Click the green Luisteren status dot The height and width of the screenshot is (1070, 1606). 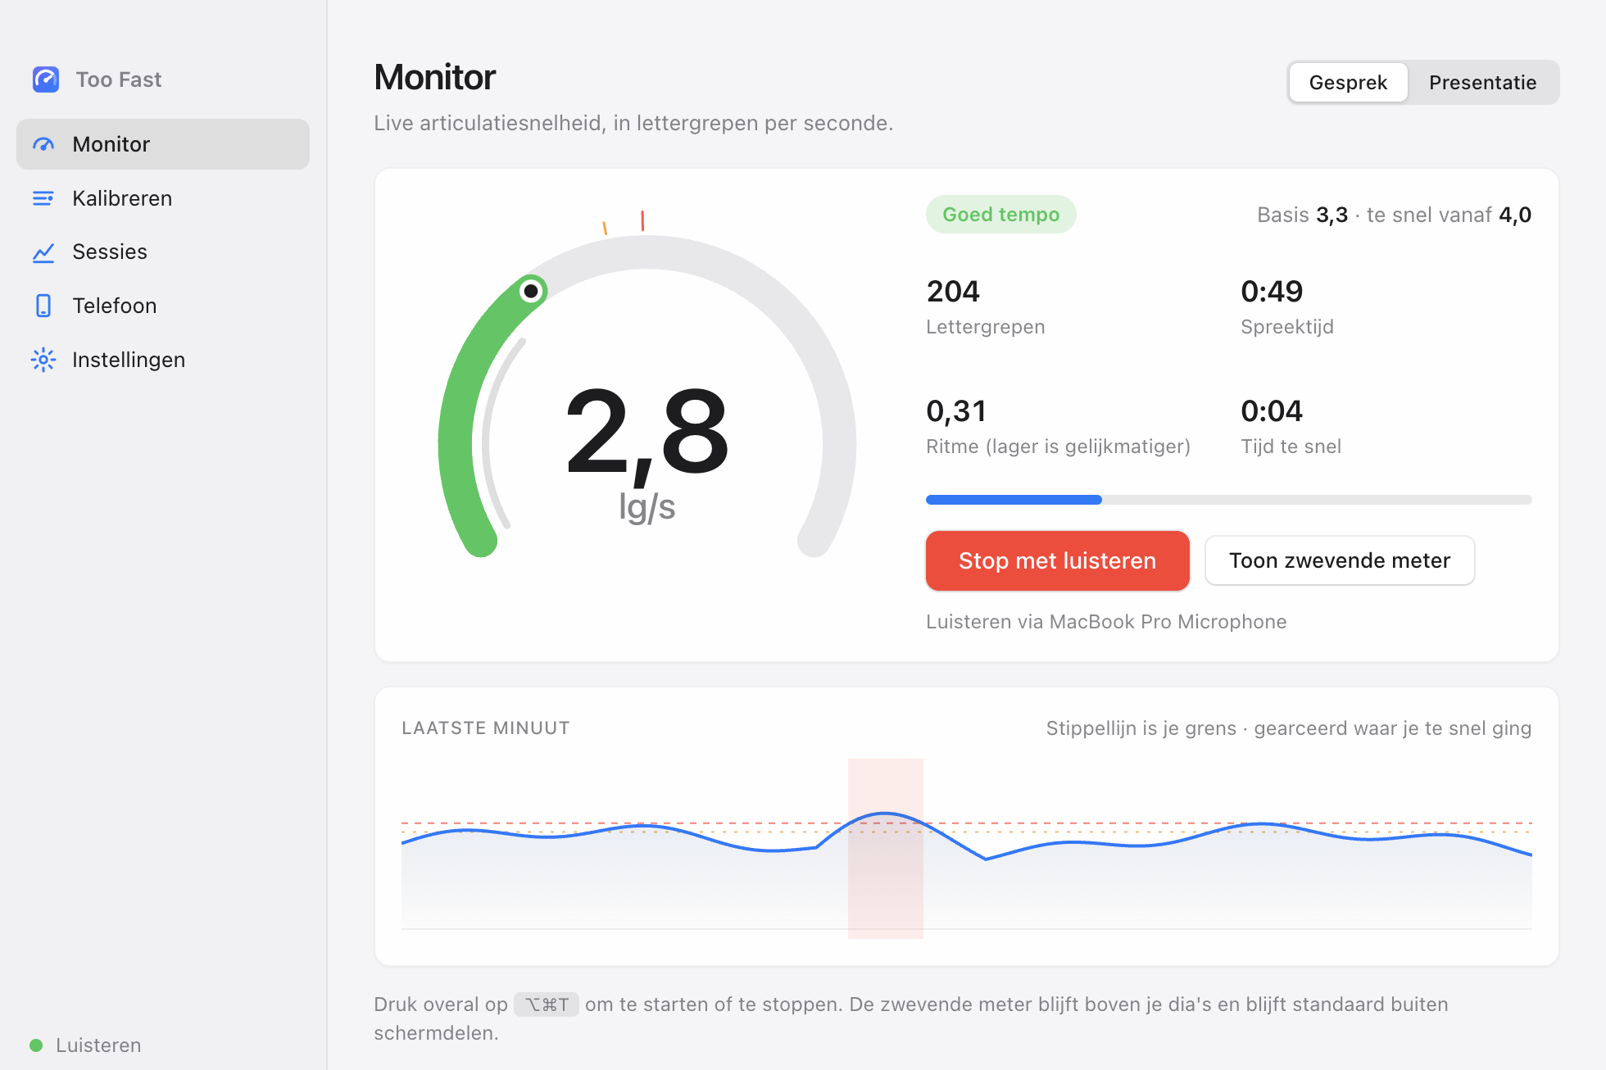click(x=36, y=1045)
